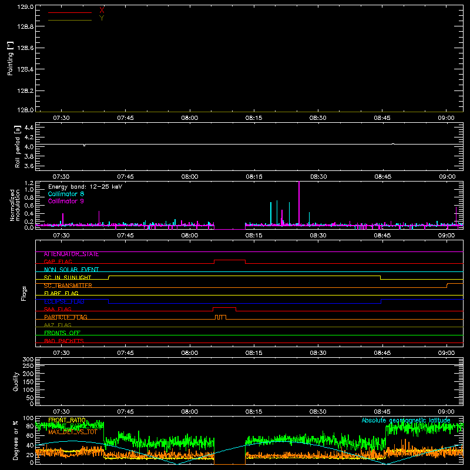
Task: Click the 08:00 label under the Pointing plot
Action: pos(189,118)
